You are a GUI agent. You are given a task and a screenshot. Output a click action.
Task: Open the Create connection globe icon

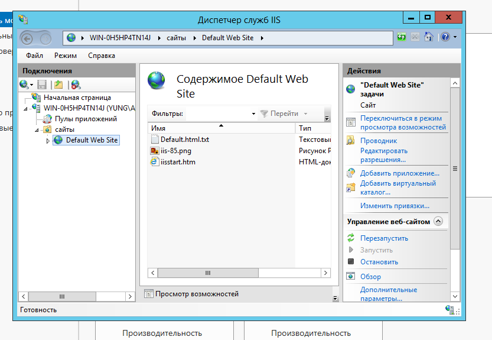(x=24, y=85)
